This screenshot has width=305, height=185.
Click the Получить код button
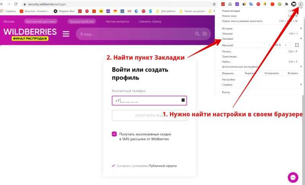click(149, 115)
